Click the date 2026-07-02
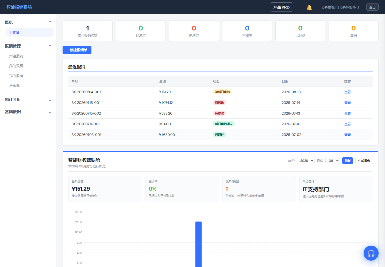Screen dimensions: 385x267 click(x=291, y=135)
